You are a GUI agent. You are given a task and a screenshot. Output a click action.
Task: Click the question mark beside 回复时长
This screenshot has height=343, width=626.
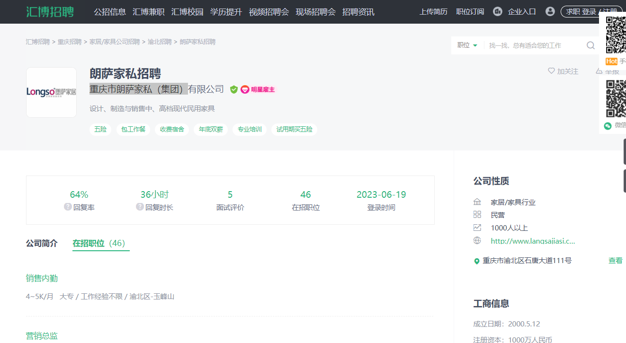pos(140,207)
